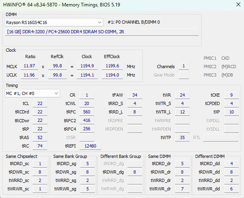This screenshot has width=244, height=198.
Task: Select the tRDRD_dd value field
Action: [232, 164]
